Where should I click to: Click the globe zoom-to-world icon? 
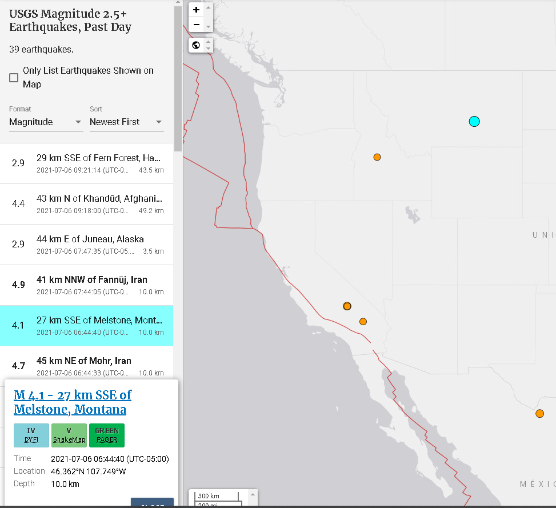pyautogui.click(x=196, y=45)
